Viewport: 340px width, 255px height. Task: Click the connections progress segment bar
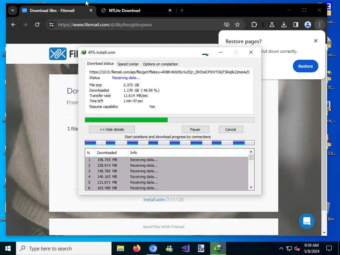170,143
